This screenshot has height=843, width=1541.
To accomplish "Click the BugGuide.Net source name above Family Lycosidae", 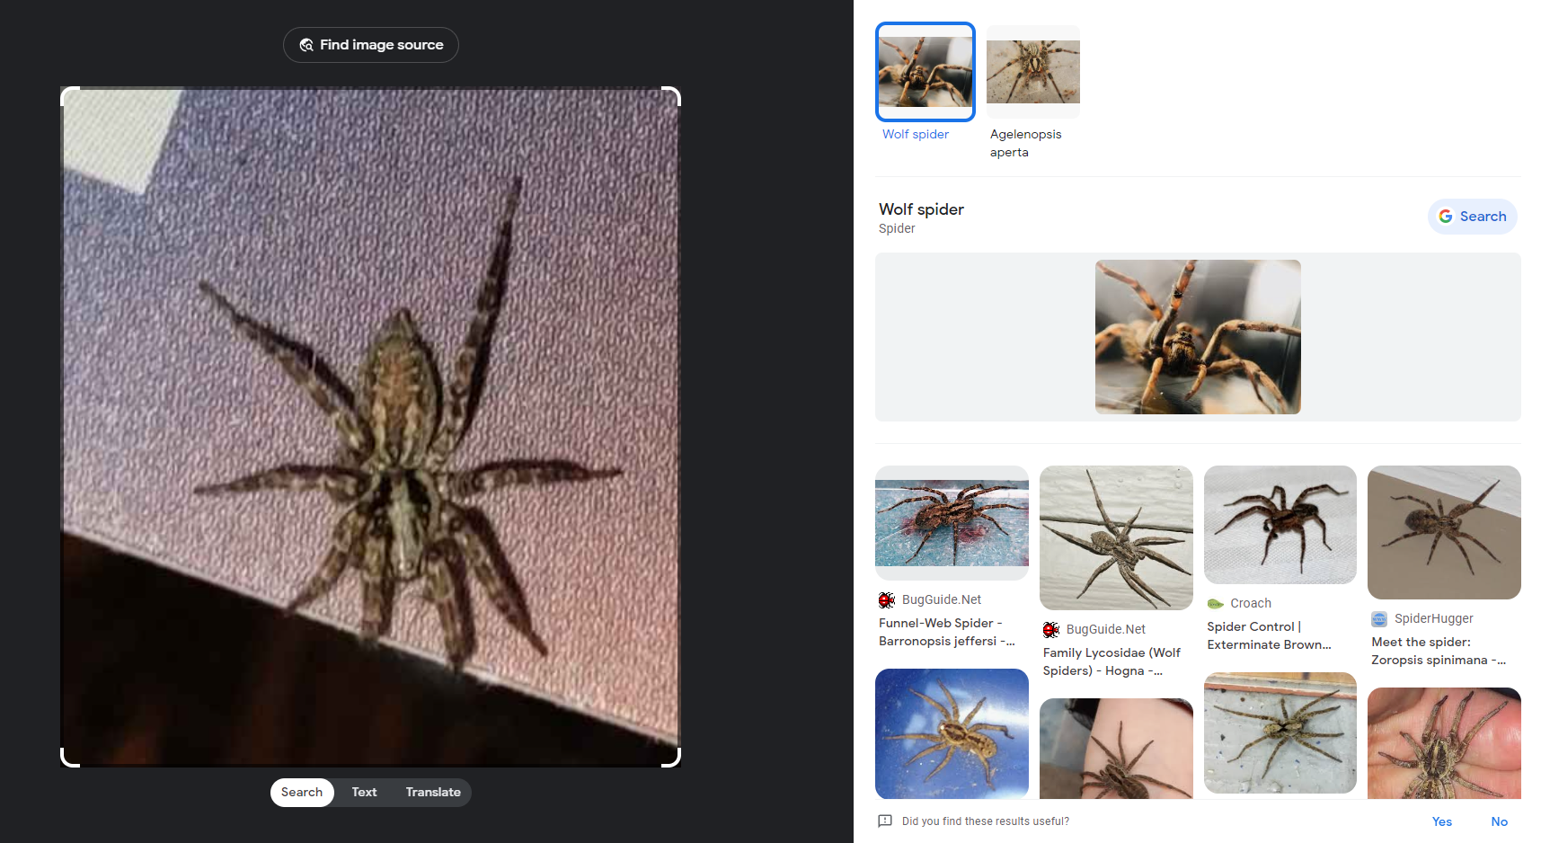I will tap(1106, 630).
